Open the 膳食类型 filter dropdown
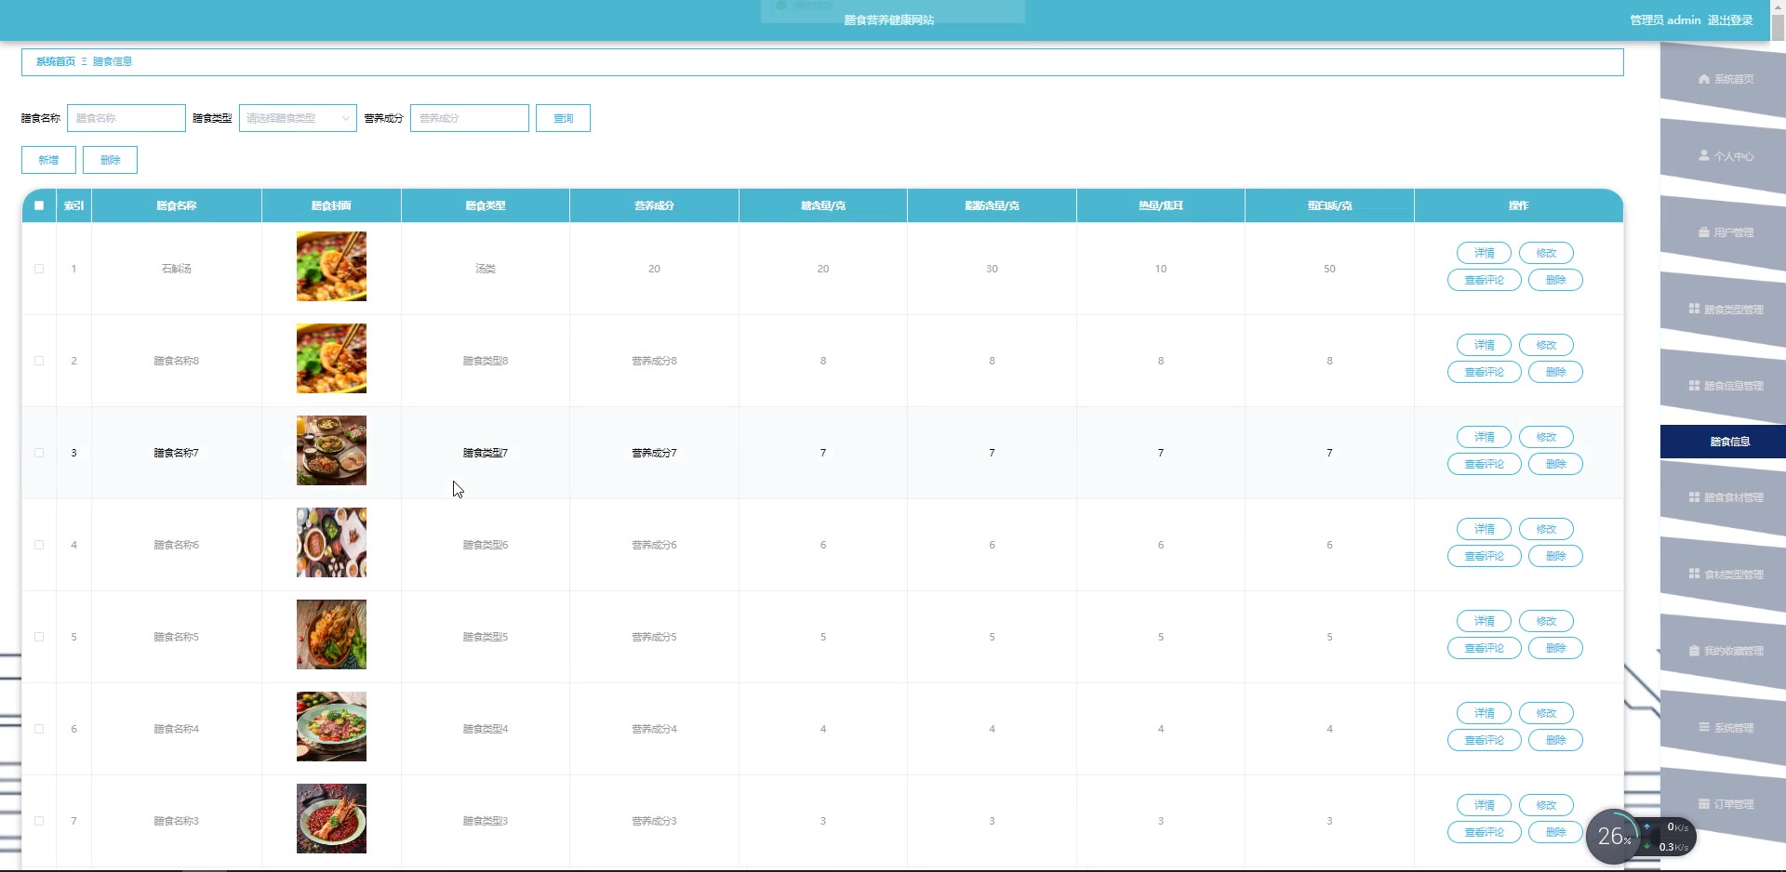1786x872 pixels. click(298, 118)
